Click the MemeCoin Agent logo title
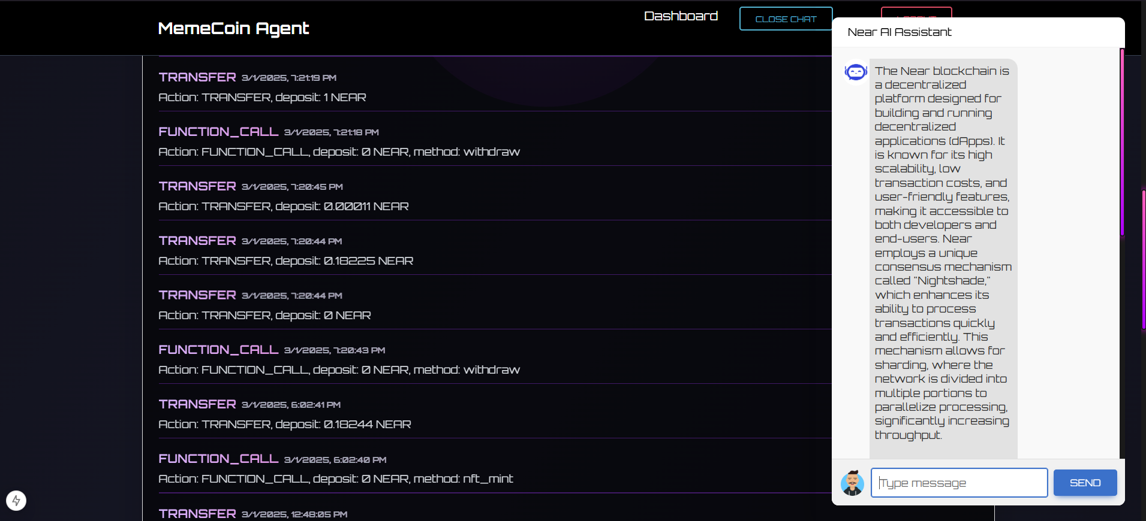The width and height of the screenshot is (1146, 521). click(233, 28)
